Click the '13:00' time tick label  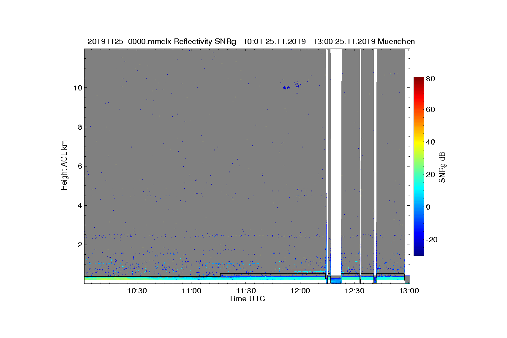pyautogui.click(x=409, y=291)
